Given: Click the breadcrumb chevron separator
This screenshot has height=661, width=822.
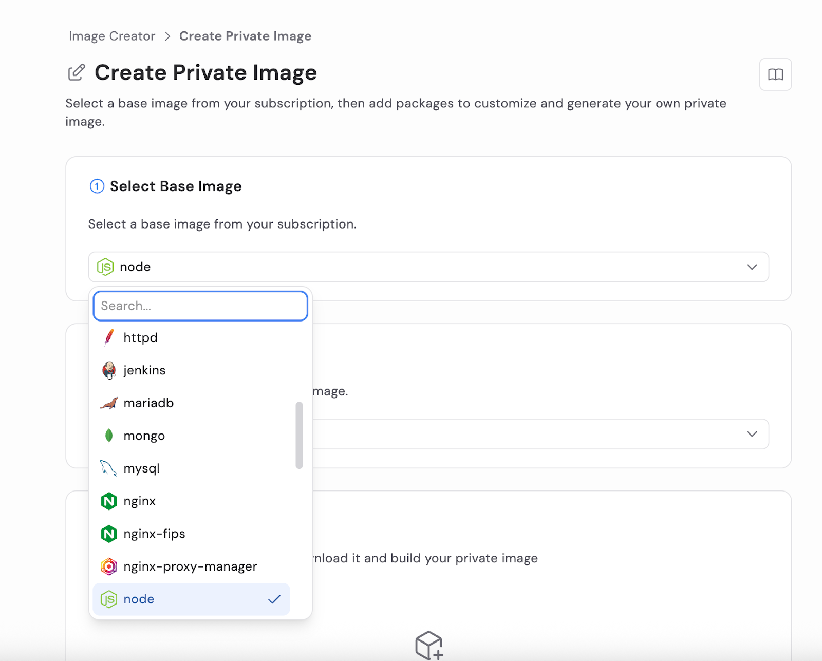Looking at the screenshot, I should 167,36.
